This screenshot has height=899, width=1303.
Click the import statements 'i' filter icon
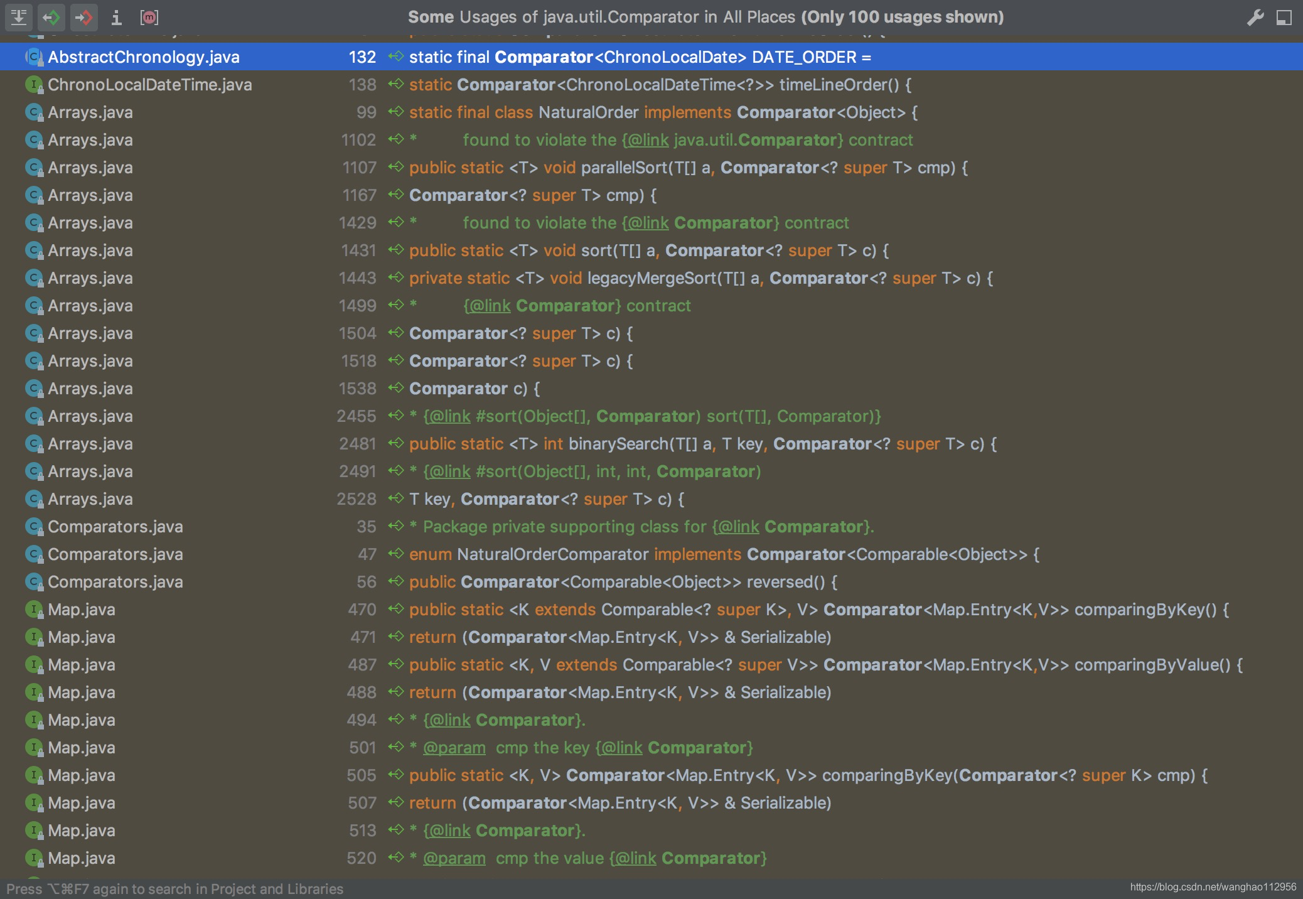116,17
